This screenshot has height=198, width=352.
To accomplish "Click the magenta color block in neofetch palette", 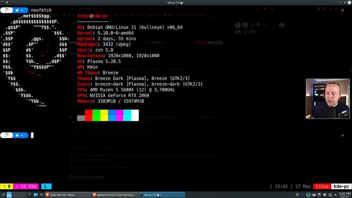I will 119,115.
